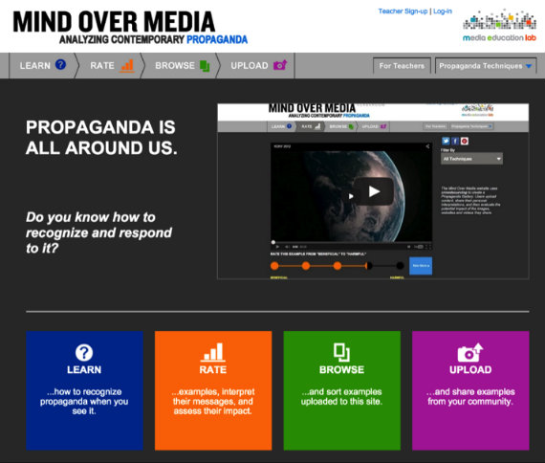Image resolution: width=545 pixels, height=463 pixels.
Task: Click the last black rating dot near Harmful
Action: pos(400,266)
